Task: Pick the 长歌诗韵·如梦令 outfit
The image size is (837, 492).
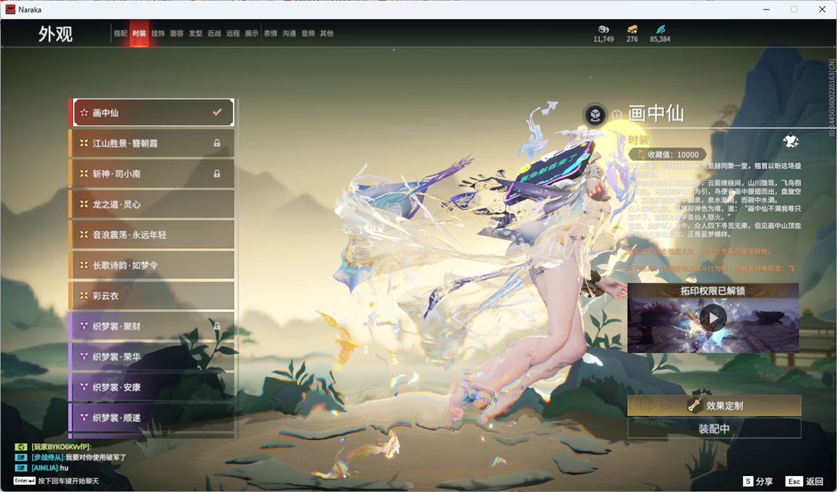Action: pos(153,265)
